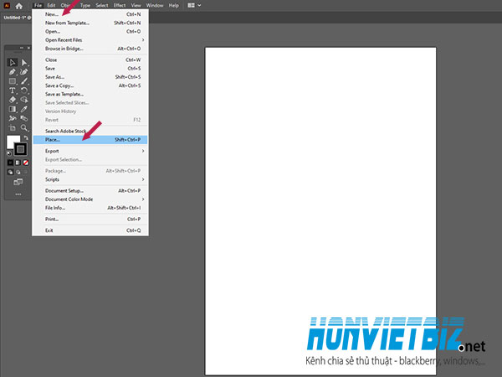Set paint to None
502x377 pixels.
point(26,163)
